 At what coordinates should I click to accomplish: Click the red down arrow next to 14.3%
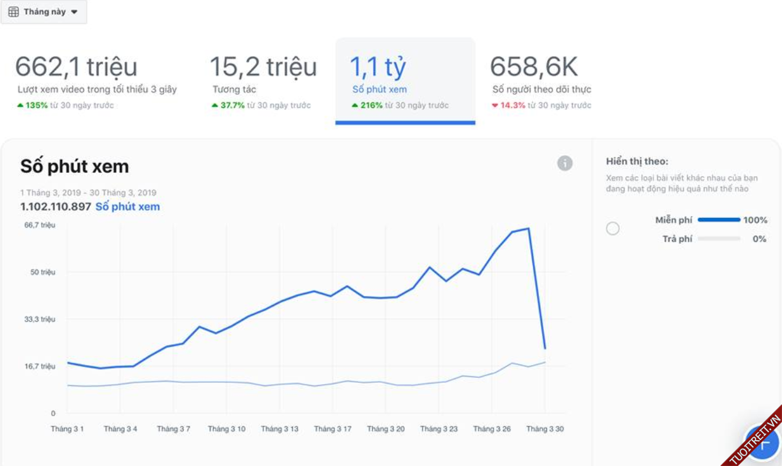495,105
